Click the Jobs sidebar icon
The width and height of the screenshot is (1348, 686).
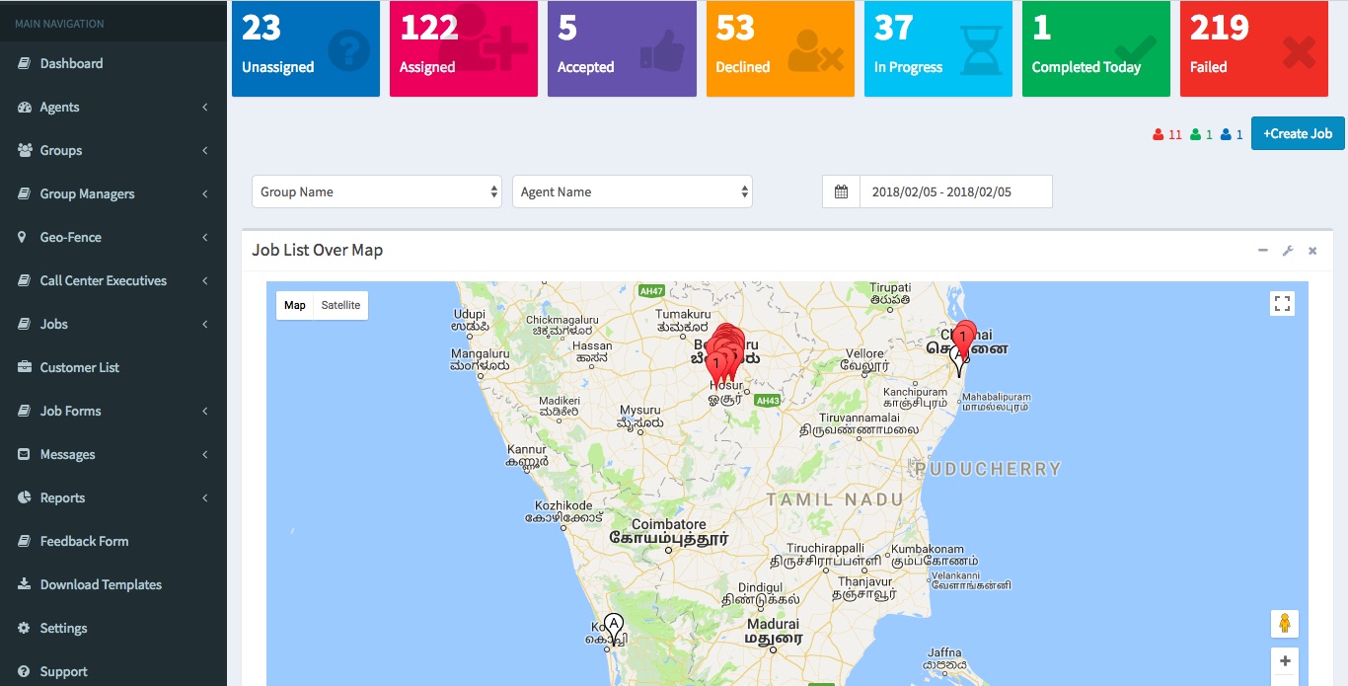[x=25, y=324]
